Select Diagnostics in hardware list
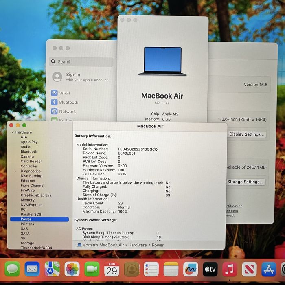285x285 pixels. [31, 171]
